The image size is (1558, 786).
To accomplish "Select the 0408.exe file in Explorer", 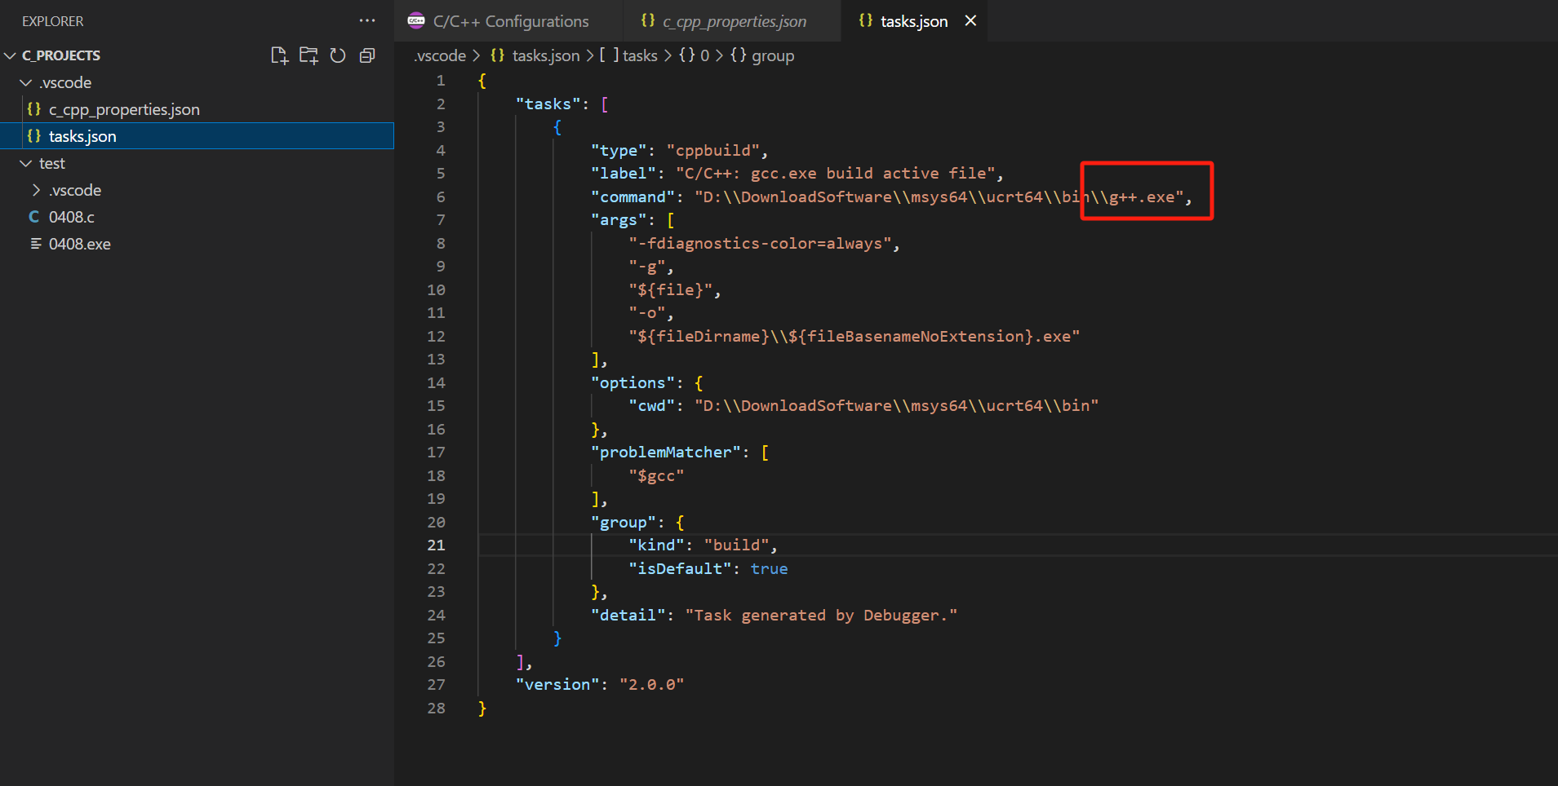I will [x=79, y=244].
